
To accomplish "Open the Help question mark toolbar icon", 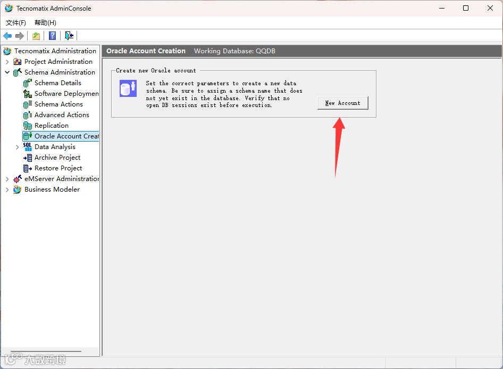I will [x=52, y=36].
